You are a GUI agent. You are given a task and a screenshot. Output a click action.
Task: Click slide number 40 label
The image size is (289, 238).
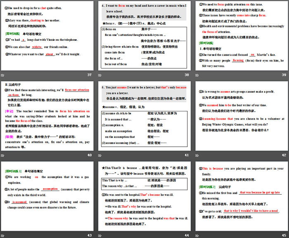(90, 155)
